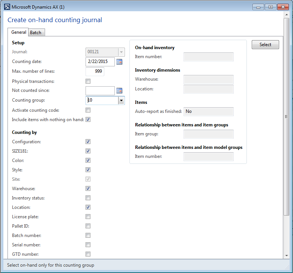Click Item model groups Item number field
Viewport: 293px width, 273px height.
click(209, 156)
